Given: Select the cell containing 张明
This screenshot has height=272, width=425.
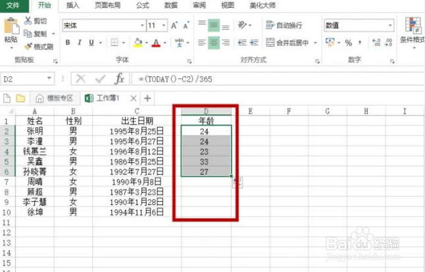Looking at the screenshot, I should 35,131.
